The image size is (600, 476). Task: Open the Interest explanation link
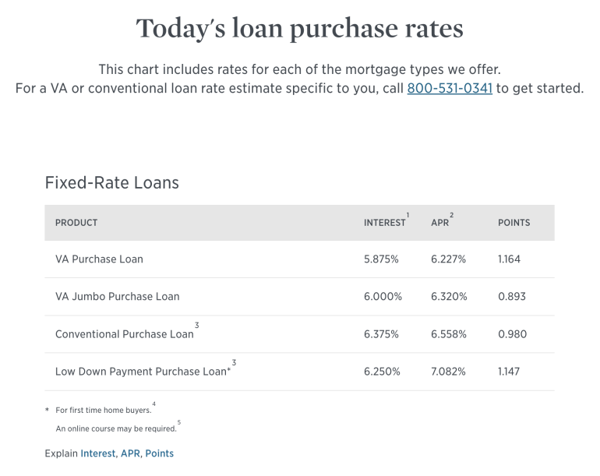(98, 453)
